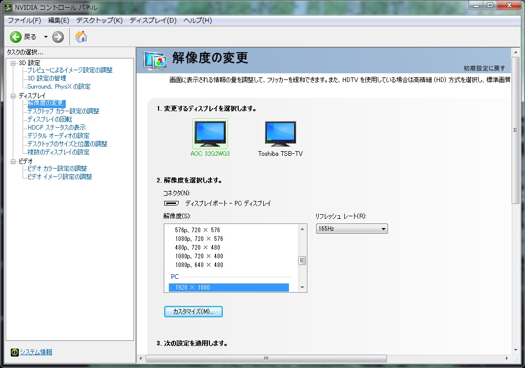
Task: Click main panel vertical scrollbar thumb
Action: [x=516, y=130]
